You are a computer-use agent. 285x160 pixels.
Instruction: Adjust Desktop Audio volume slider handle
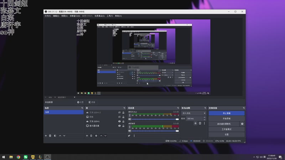coord(177,131)
